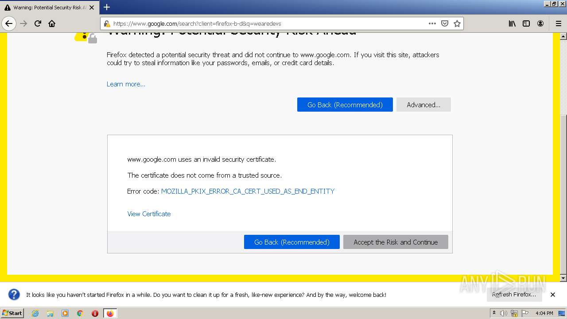Click the scrollbar down arrow
Viewport: 567px width, 319px height.
pos(563,278)
